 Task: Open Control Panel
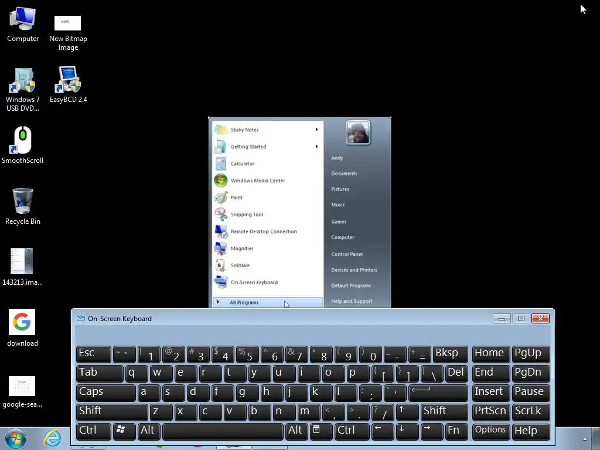tap(347, 254)
